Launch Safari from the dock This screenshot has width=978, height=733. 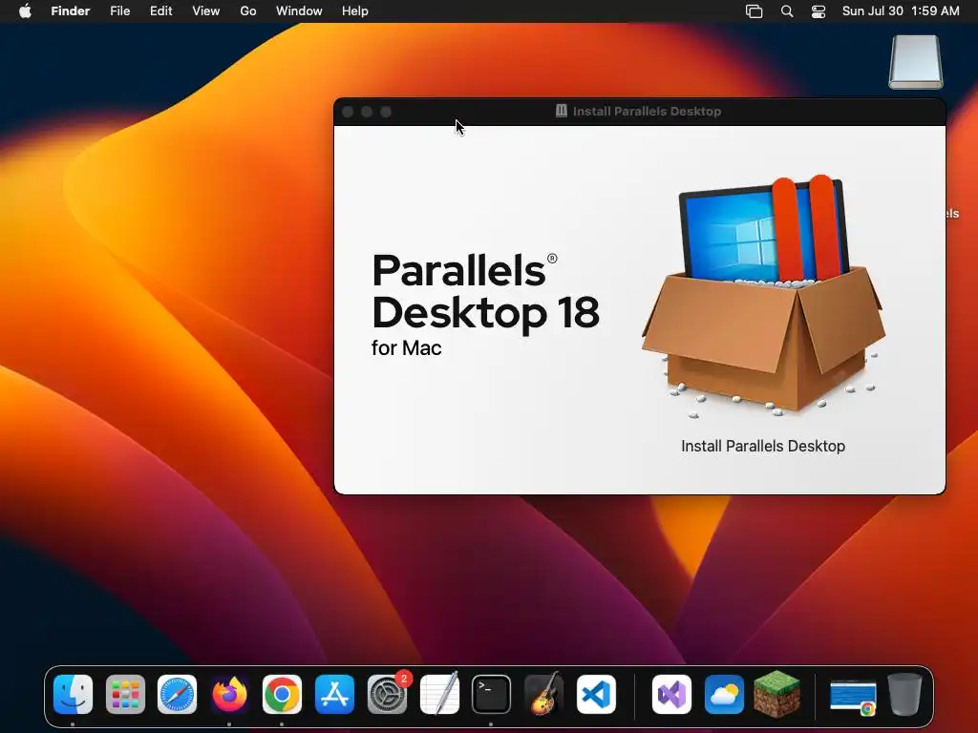click(x=177, y=694)
